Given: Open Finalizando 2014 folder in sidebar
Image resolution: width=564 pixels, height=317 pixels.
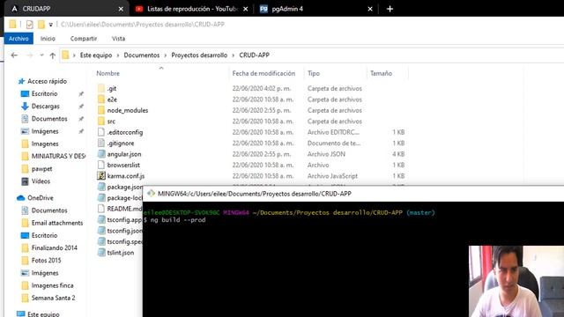Looking at the screenshot, I should click(x=54, y=247).
